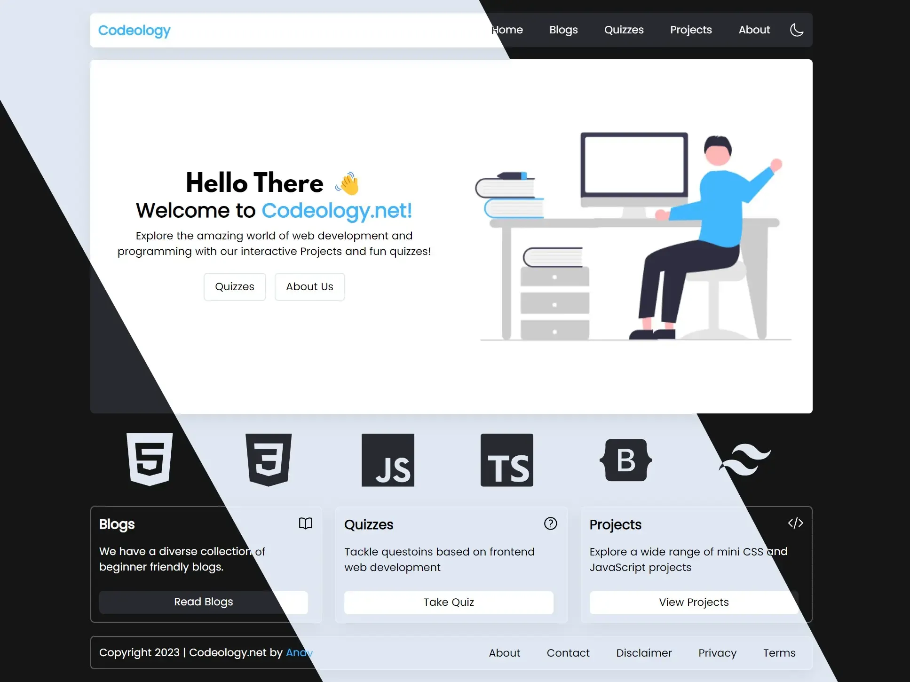Open the About navigation menu item

(x=754, y=29)
